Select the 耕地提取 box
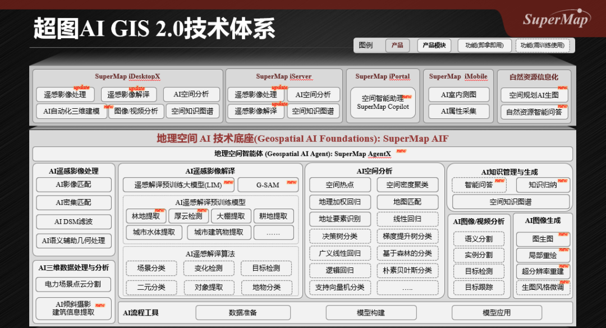Viewport: 606px width, 328px height. [273, 216]
